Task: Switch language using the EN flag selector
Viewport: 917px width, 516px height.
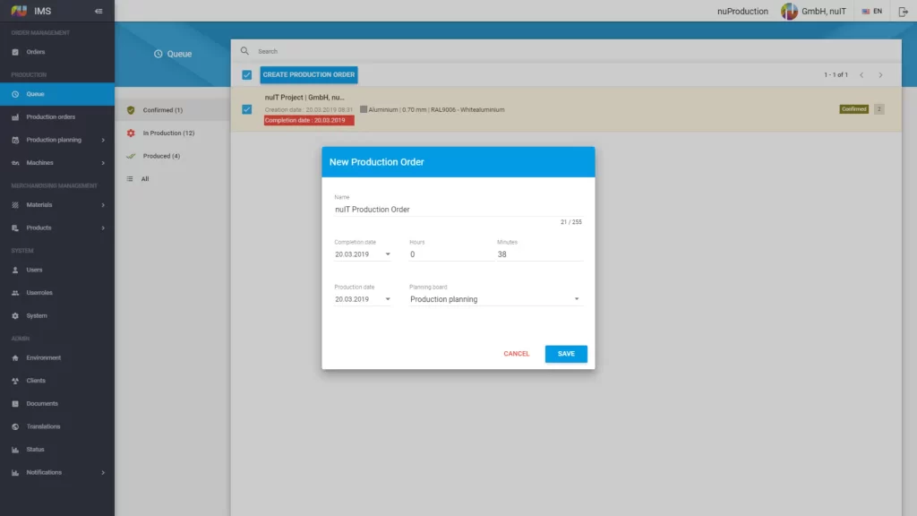Action: pos(871,12)
